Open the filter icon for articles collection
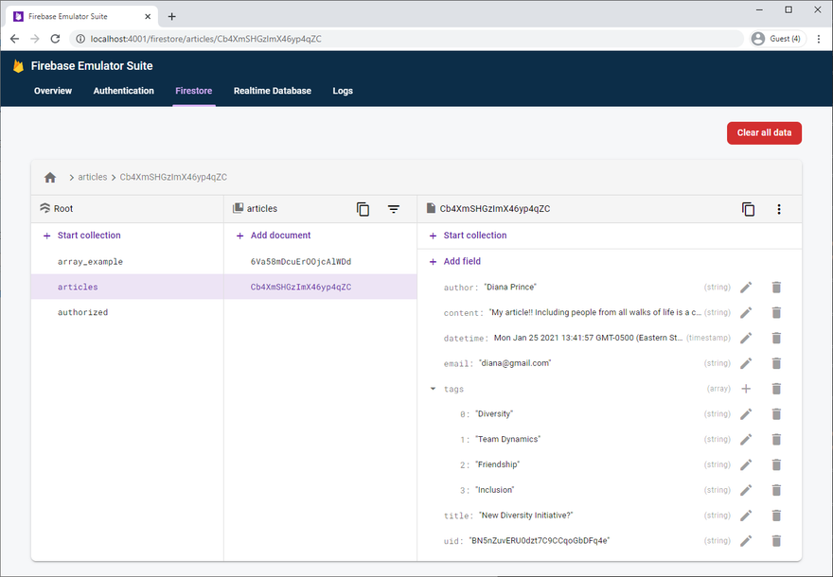 click(394, 209)
